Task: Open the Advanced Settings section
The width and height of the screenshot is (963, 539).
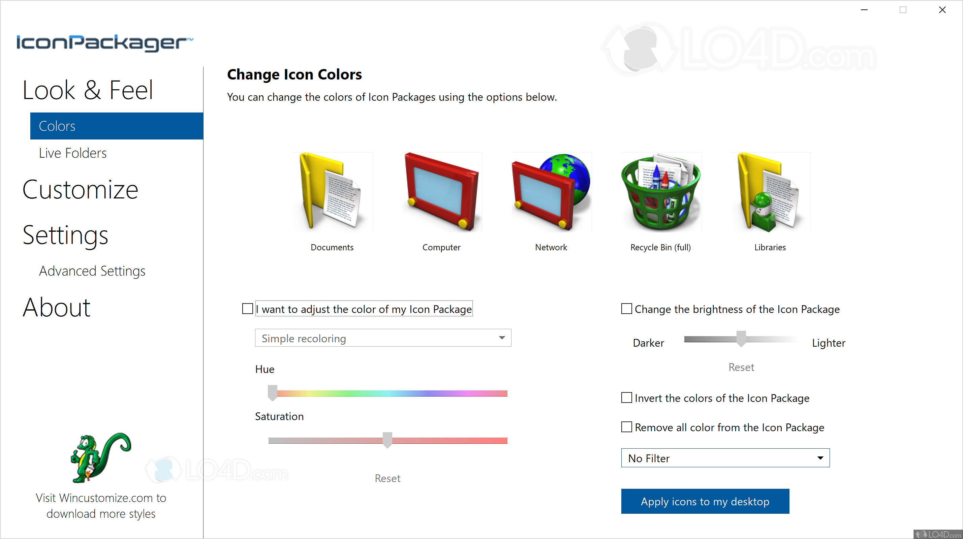Action: coord(92,271)
